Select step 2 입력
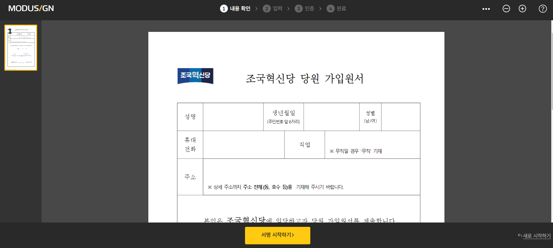Screen dimensions: 553x248 [273, 9]
